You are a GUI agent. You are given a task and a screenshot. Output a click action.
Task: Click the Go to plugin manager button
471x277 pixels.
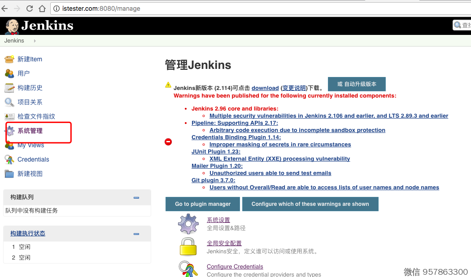[203, 204]
